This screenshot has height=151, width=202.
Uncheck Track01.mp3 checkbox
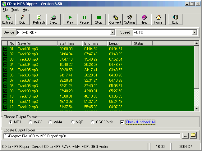pyautogui.click(x=5, y=49)
